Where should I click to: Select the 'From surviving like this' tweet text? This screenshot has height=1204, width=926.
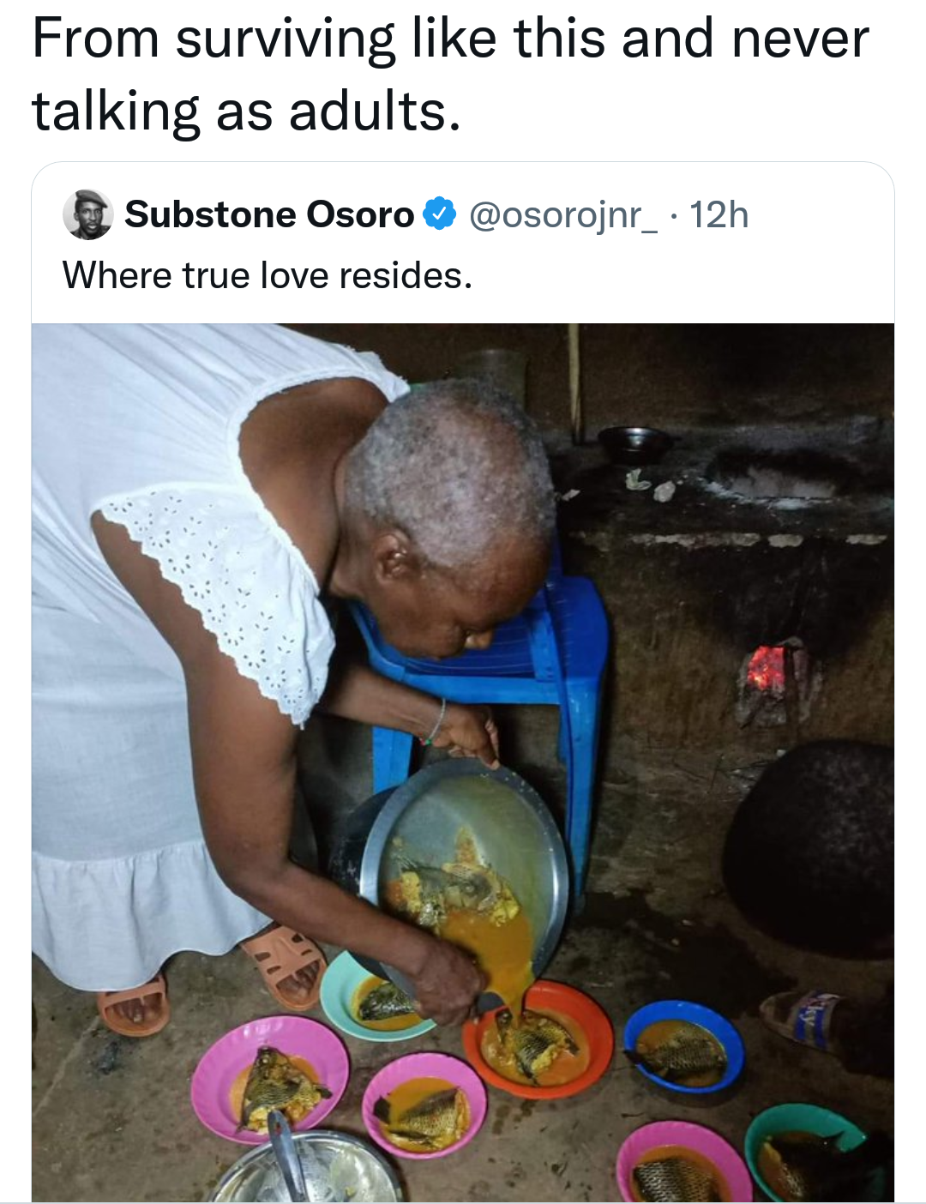[x=450, y=75]
